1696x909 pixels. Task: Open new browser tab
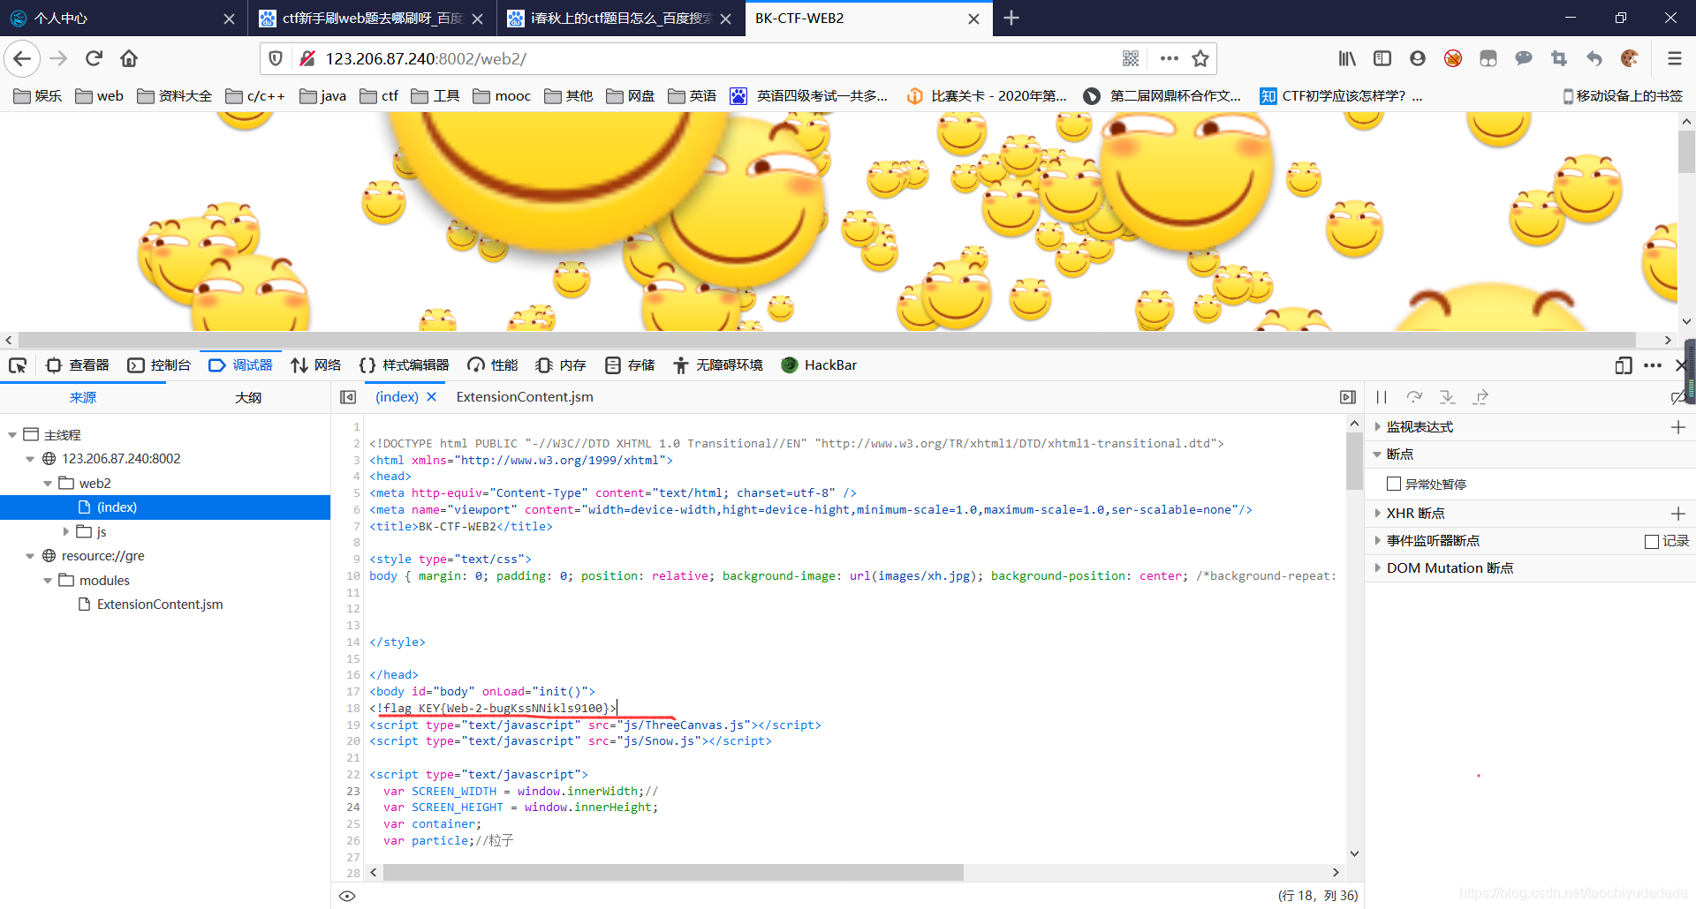point(1011,18)
